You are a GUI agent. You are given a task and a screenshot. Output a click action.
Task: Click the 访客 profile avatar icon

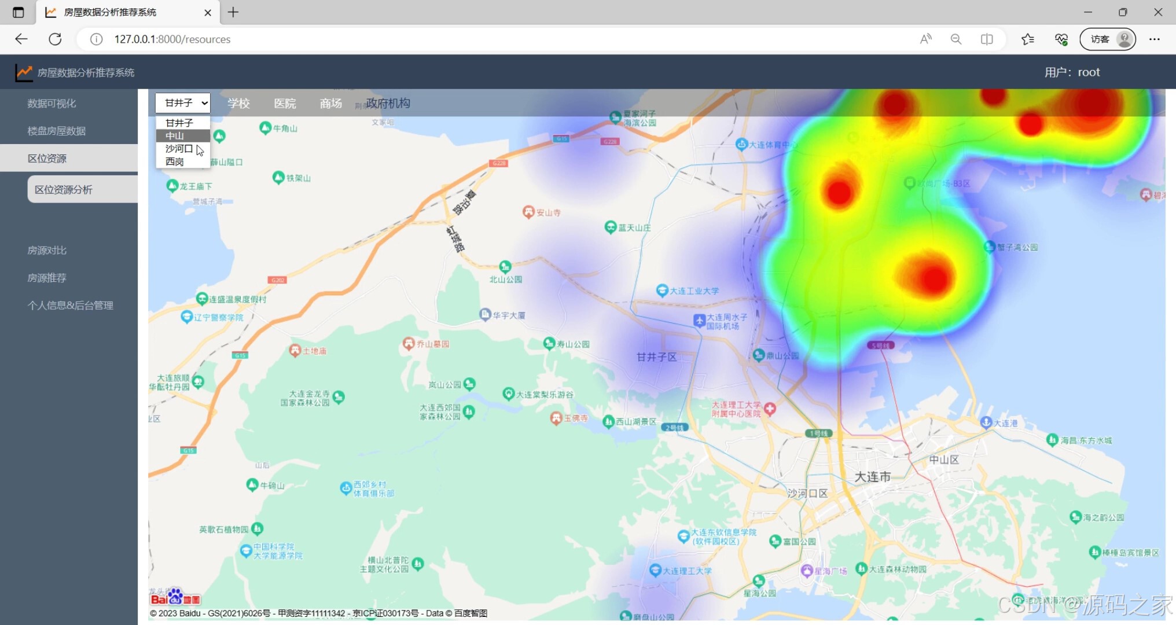[x=1123, y=39]
